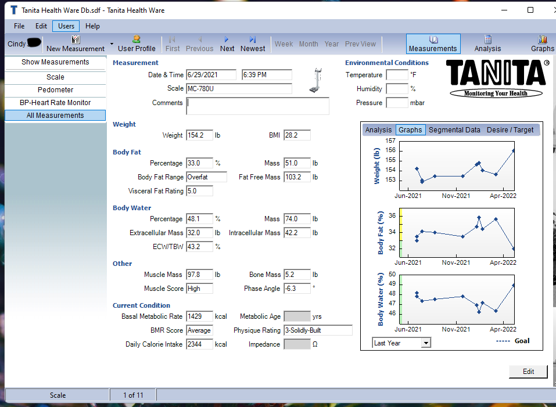The width and height of the screenshot is (556, 407).
Task: Click Basal Metabolic Rate field 1429
Action: tap(199, 316)
